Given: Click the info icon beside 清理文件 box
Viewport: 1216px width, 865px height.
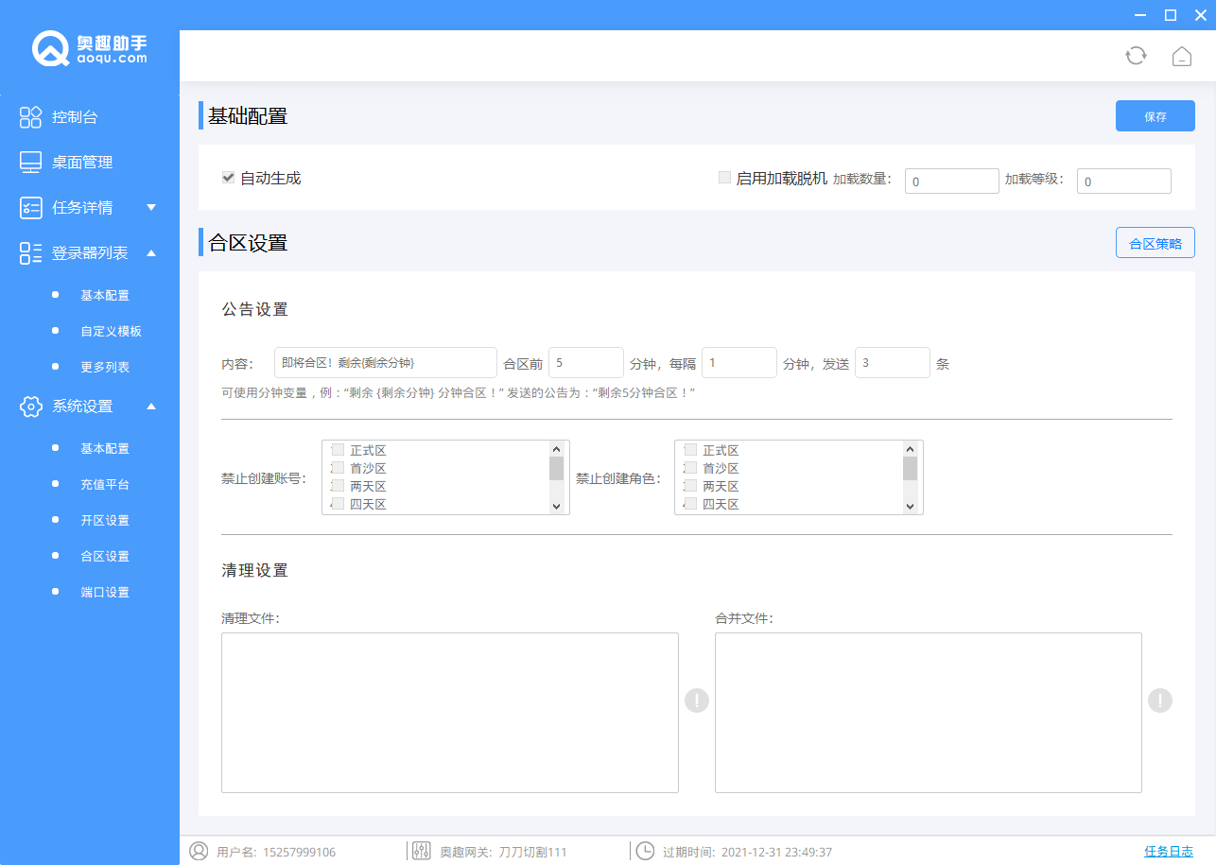Looking at the screenshot, I should point(697,701).
